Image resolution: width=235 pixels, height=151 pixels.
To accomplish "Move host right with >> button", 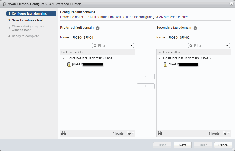I will (146, 77).
